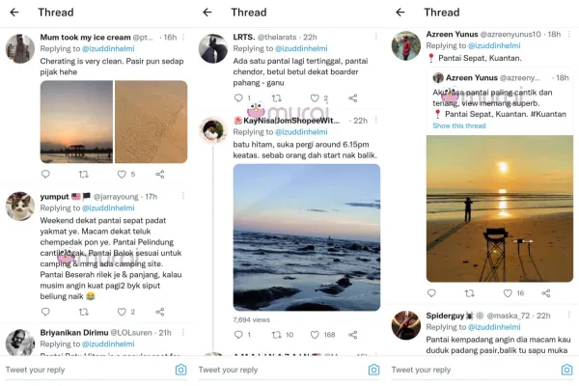Open "Show this thread" in quoted tweet

(459, 126)
